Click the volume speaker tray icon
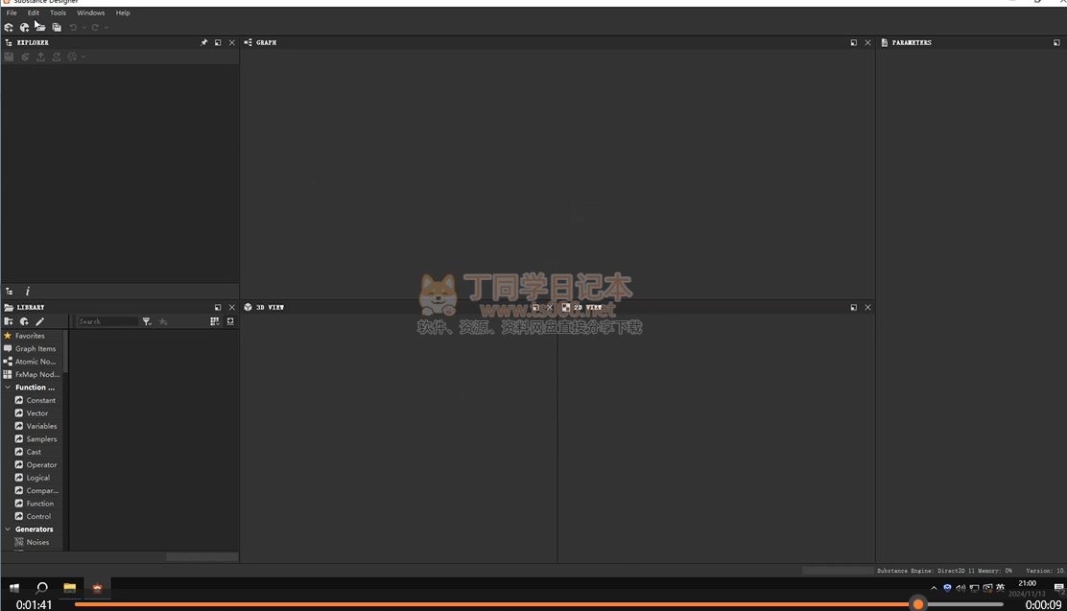The image size is (1067, 611). [x=960, y=588]
